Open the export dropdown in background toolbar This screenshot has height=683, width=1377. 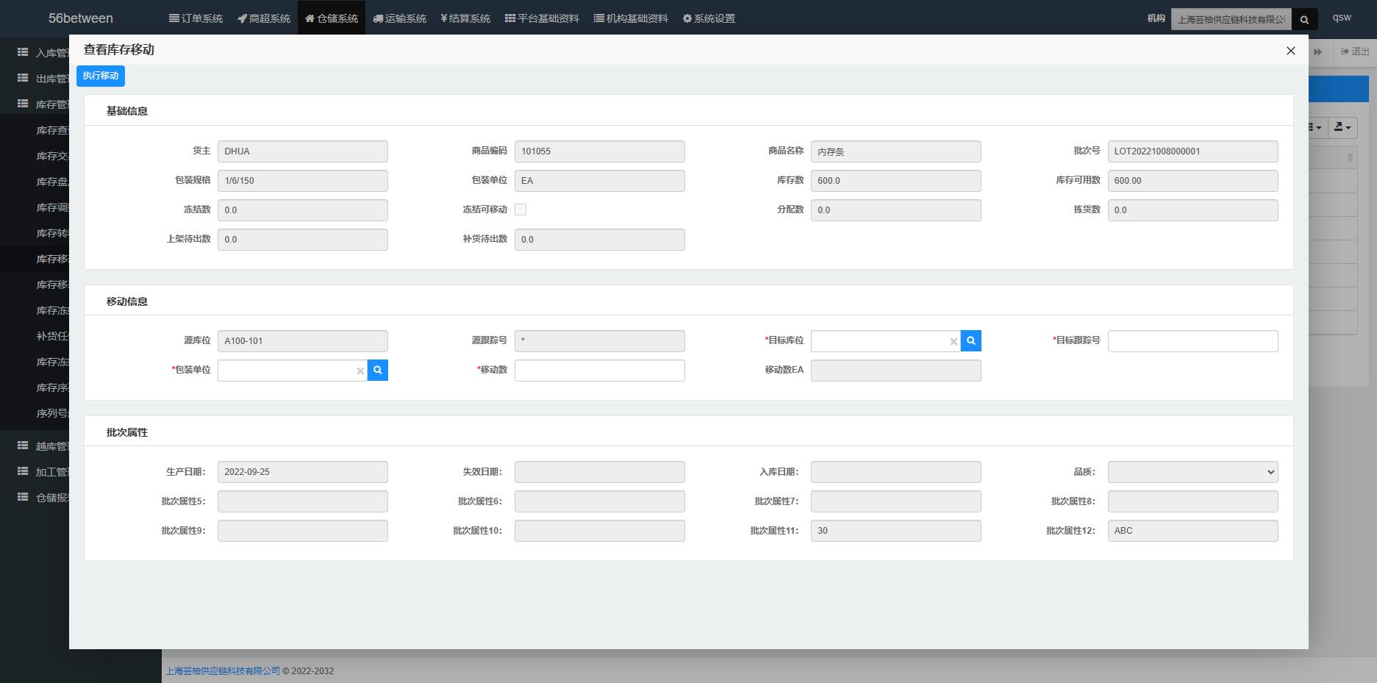[x=1342, y=127]
